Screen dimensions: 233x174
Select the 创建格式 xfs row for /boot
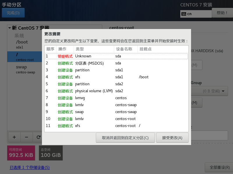coord(87,77)
